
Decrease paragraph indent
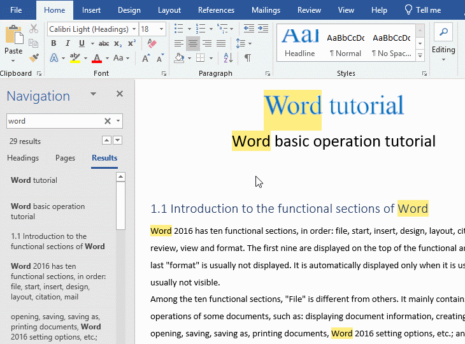pos(249,29)
